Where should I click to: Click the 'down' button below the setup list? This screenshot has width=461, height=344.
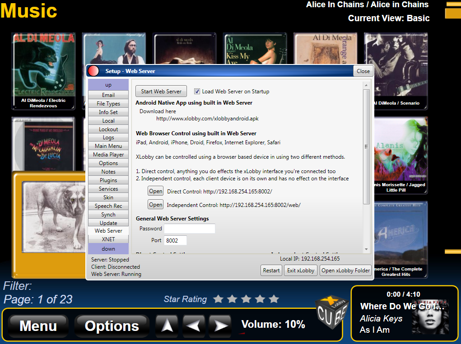point(108,248)
